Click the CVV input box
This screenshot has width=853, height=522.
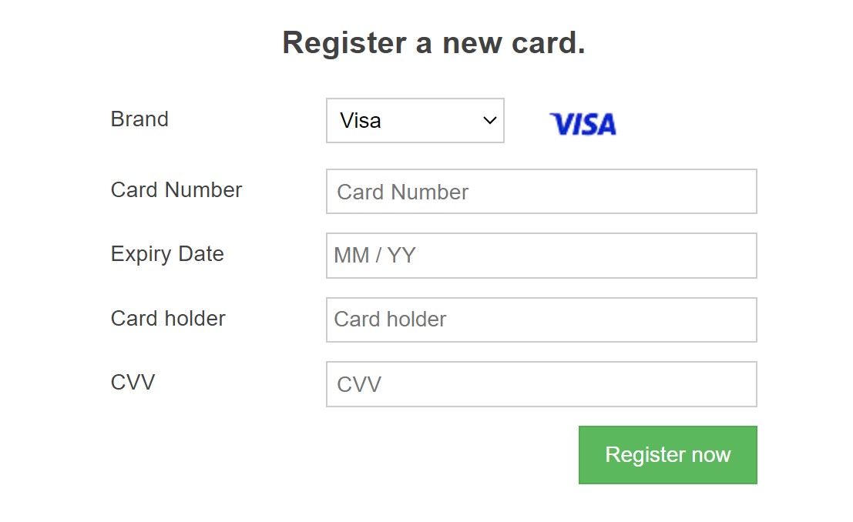point(541,384)
